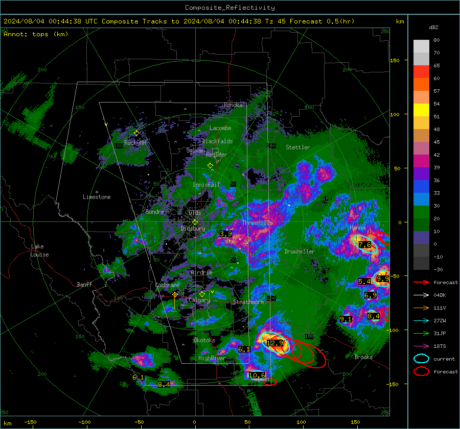Image resolution: width=460 pixels, height=429 pixels.
Task: Click the Annot: tops (km) label
Action: tap(36, 34)
